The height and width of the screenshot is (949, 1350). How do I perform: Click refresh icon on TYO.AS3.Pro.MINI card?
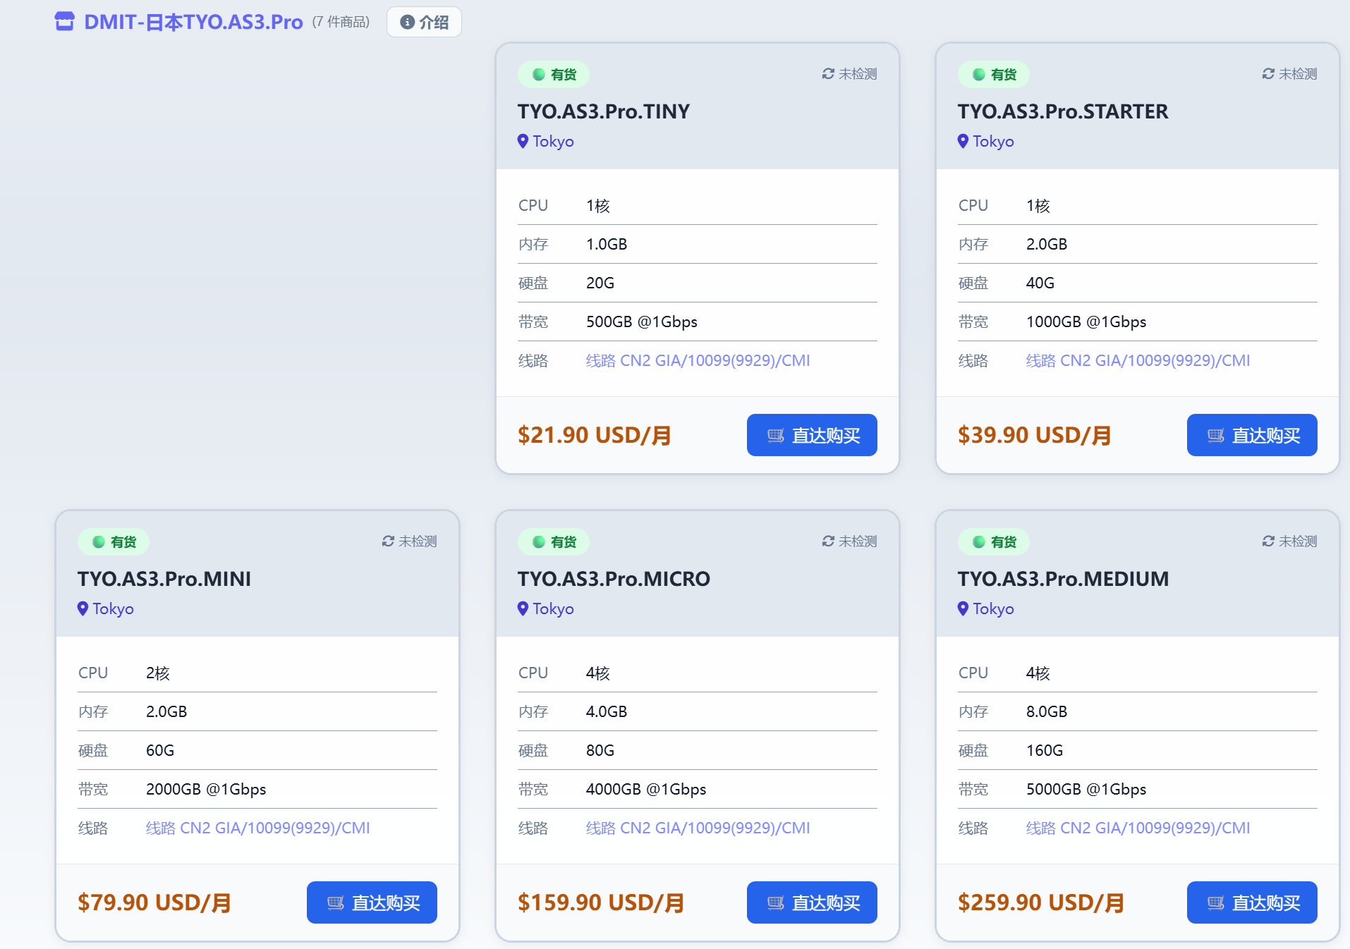pyautogui.click(x=388, y=541)
